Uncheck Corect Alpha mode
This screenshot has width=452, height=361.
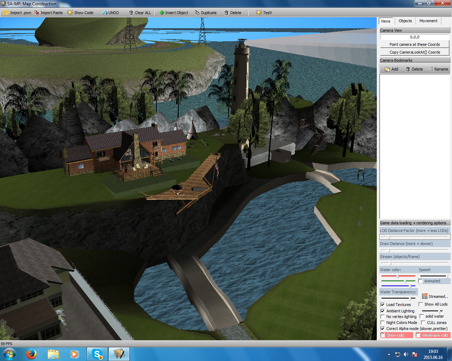(382, 329)
